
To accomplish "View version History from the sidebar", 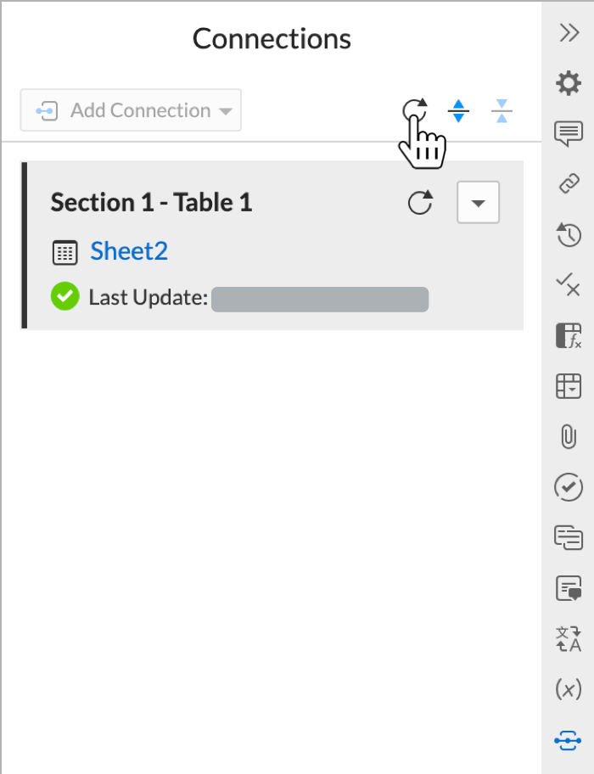I will point(568,235).
